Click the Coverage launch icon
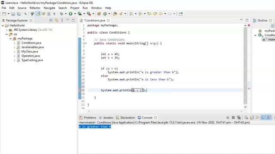Viewport: 275px width, 154px height. tap(79, 14)
